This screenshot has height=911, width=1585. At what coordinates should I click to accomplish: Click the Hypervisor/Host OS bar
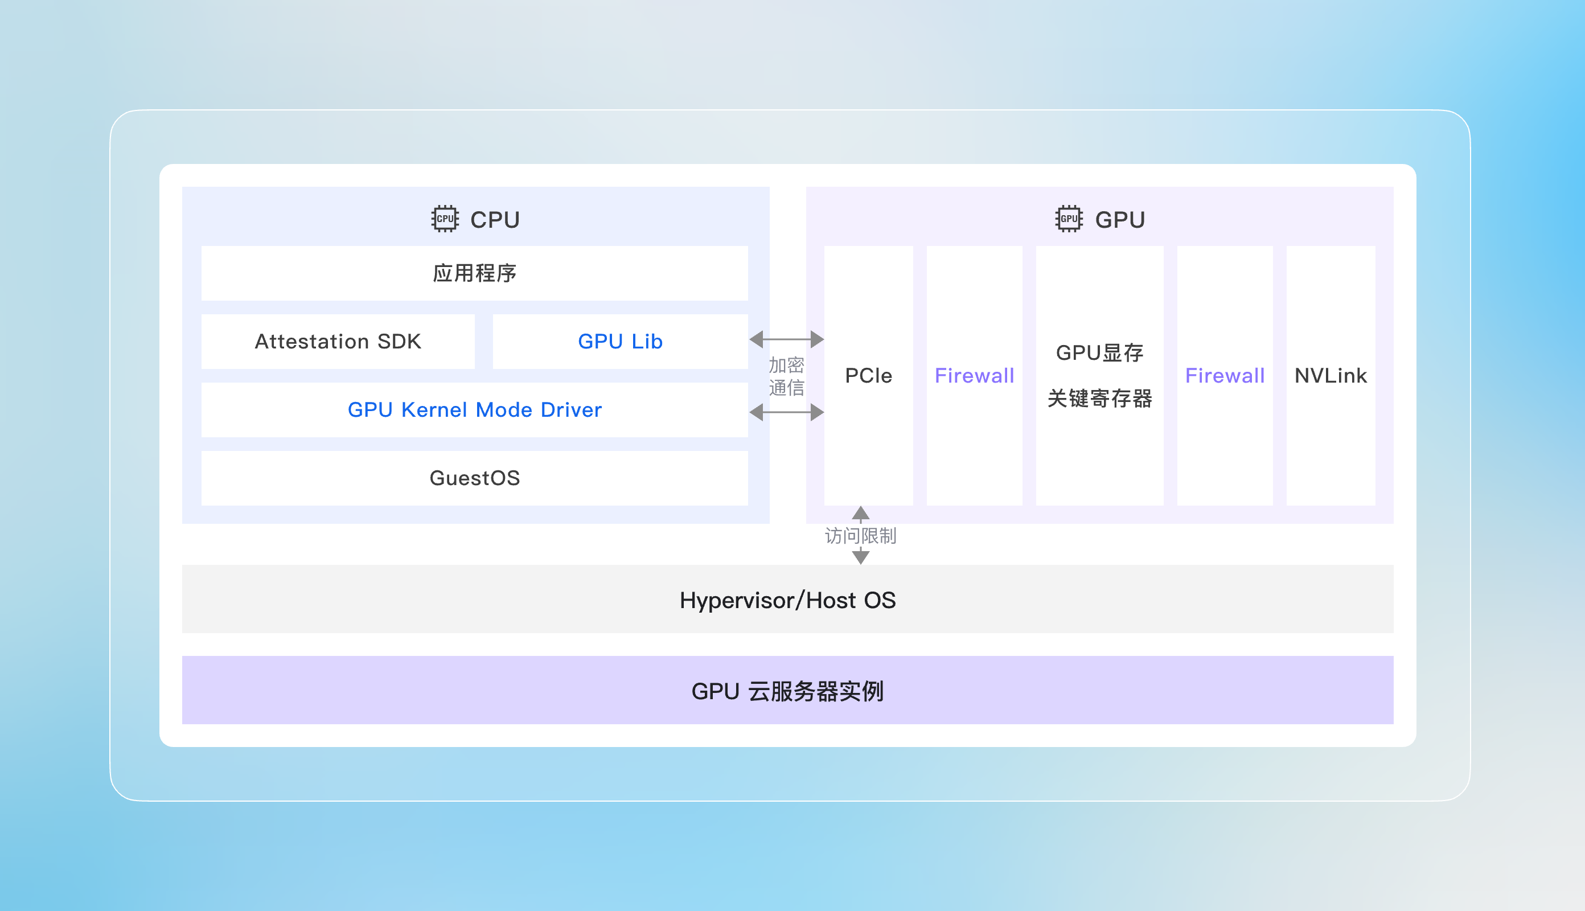coord(787,600)
